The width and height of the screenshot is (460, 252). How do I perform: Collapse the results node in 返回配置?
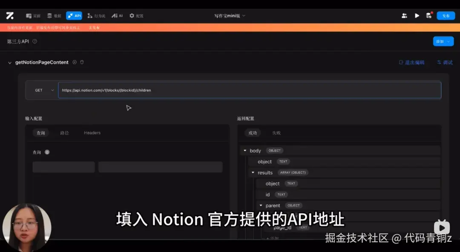pyautogui.click(x=253, y=173)
